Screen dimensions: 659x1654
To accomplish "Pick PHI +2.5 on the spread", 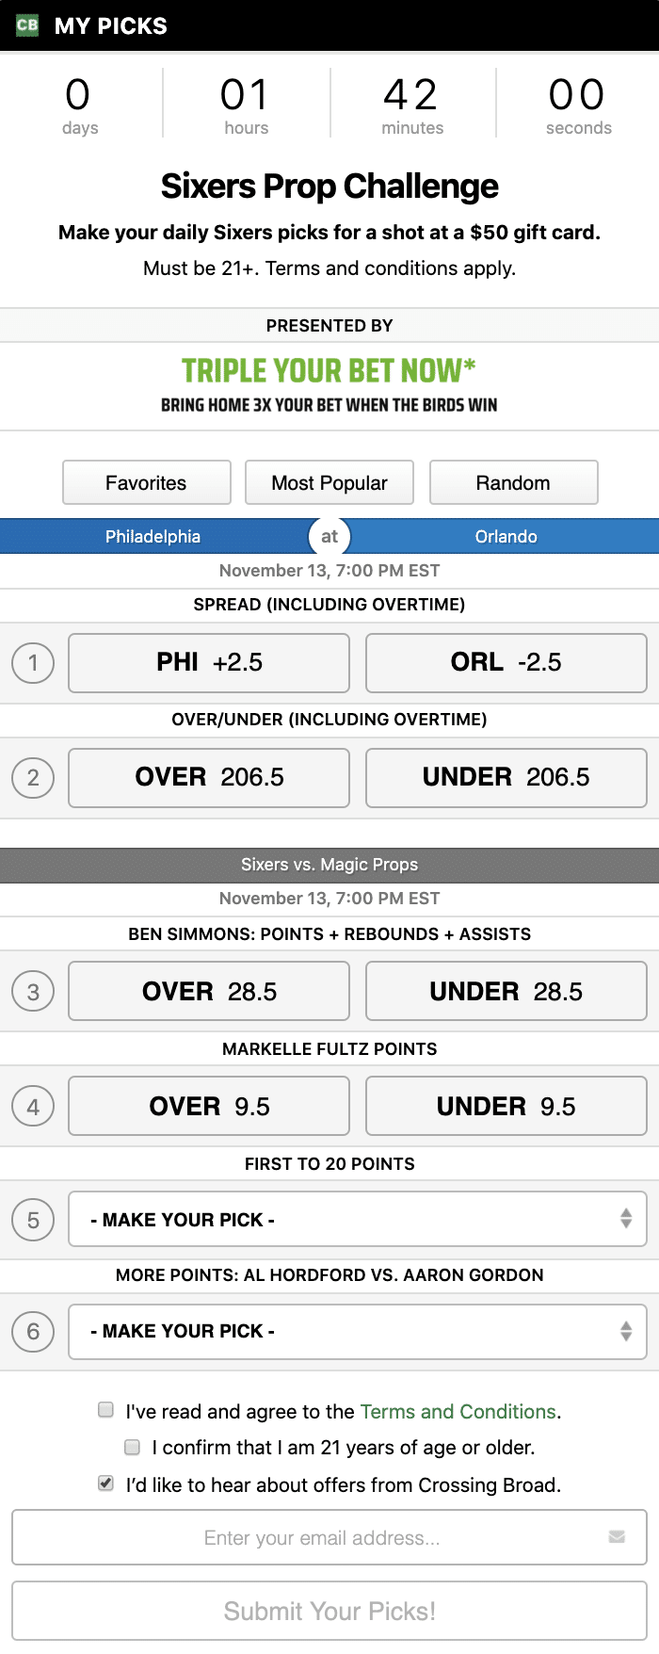I will coord(209,663).
